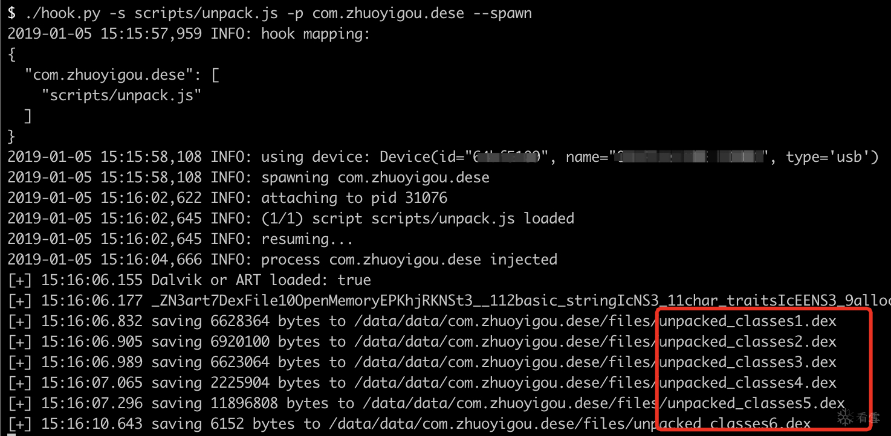Click the "attaching to pid 31076" text
891x436 pixels.
coord(354,197)
